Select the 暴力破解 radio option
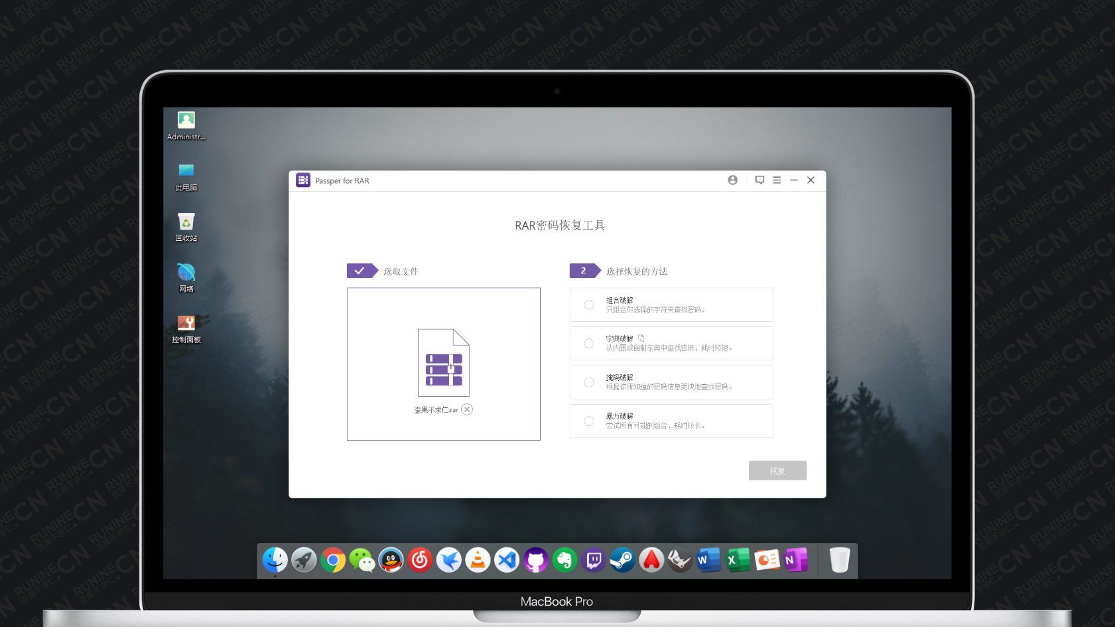Screen dimensions: 1115x627 (588, 421)
